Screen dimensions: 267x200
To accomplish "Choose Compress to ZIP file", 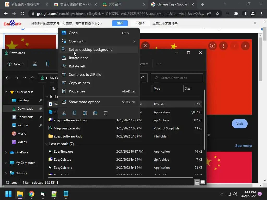I will (x=99, y=74).
